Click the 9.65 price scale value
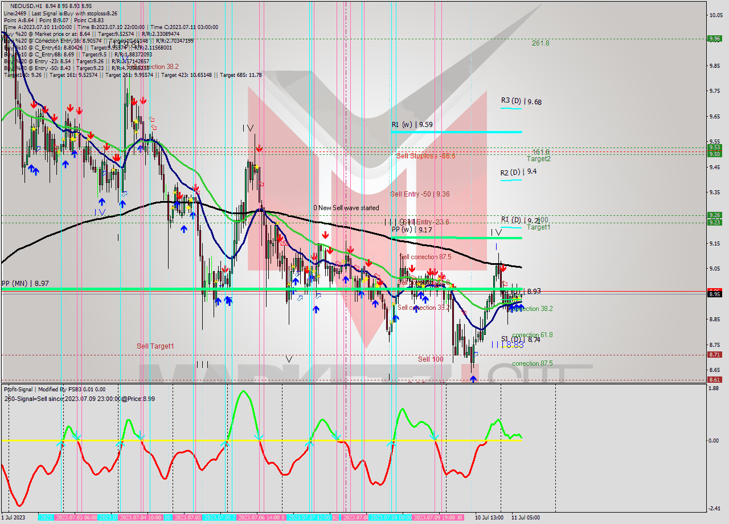Viewport: 729px width, 524px height. point(715,116)
